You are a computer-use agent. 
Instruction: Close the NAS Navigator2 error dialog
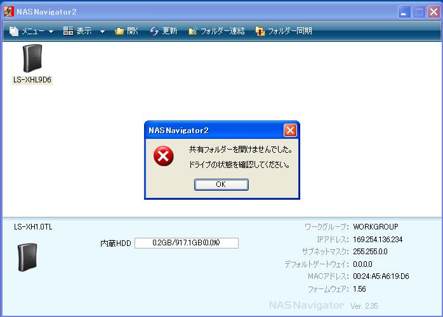(290, 131)
